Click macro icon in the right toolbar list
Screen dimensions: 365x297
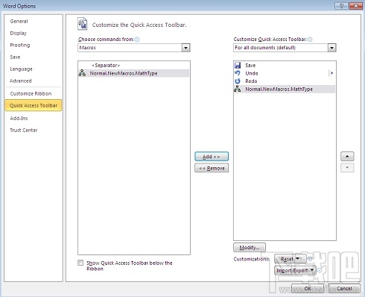(x=238, y=89)
